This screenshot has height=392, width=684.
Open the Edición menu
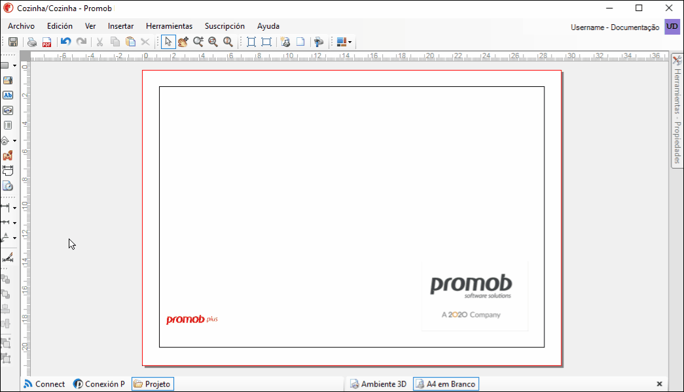pos(60,26)
